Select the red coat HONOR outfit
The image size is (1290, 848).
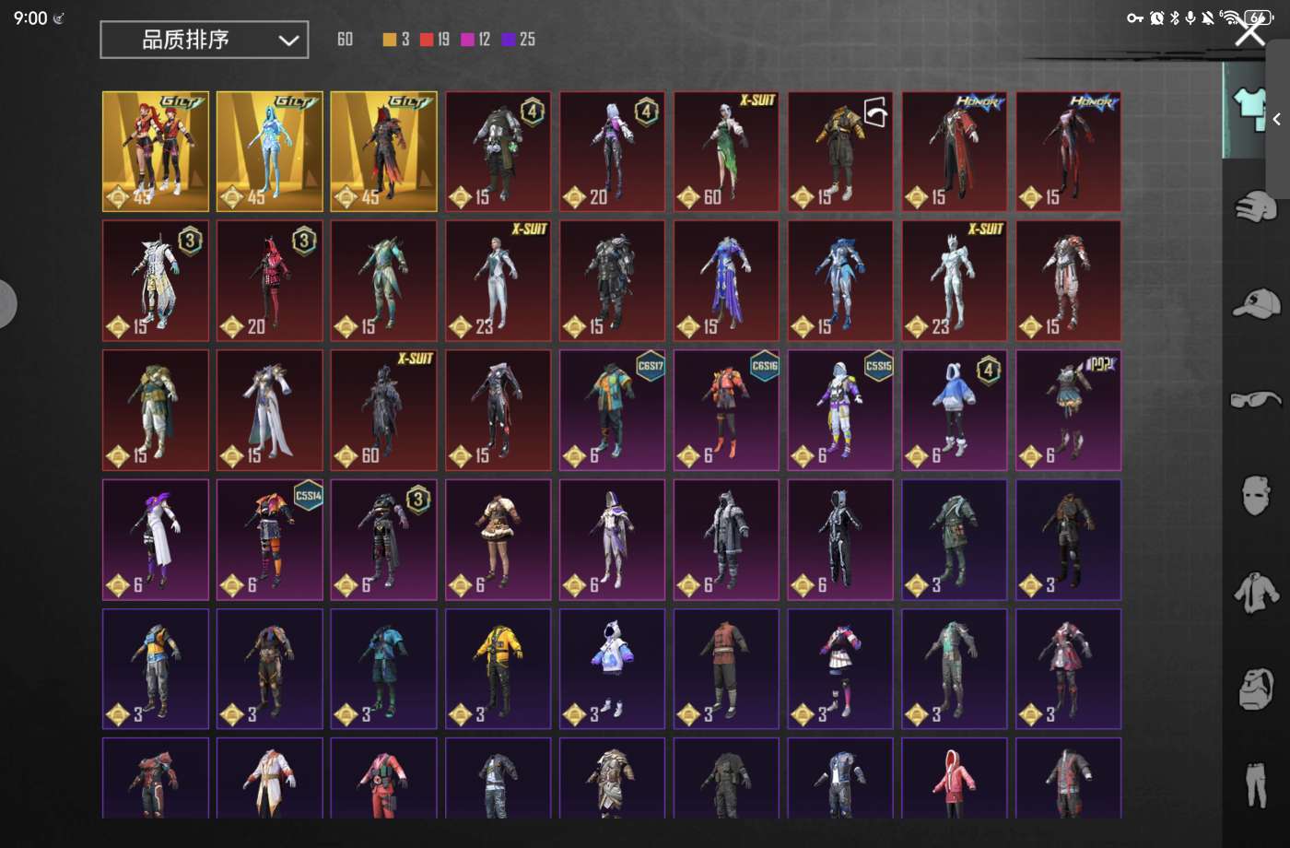(x=954, y=151)
